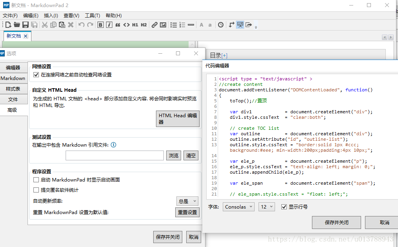Click the 浏览 browse button
The image size is (398, 247).
174,156
